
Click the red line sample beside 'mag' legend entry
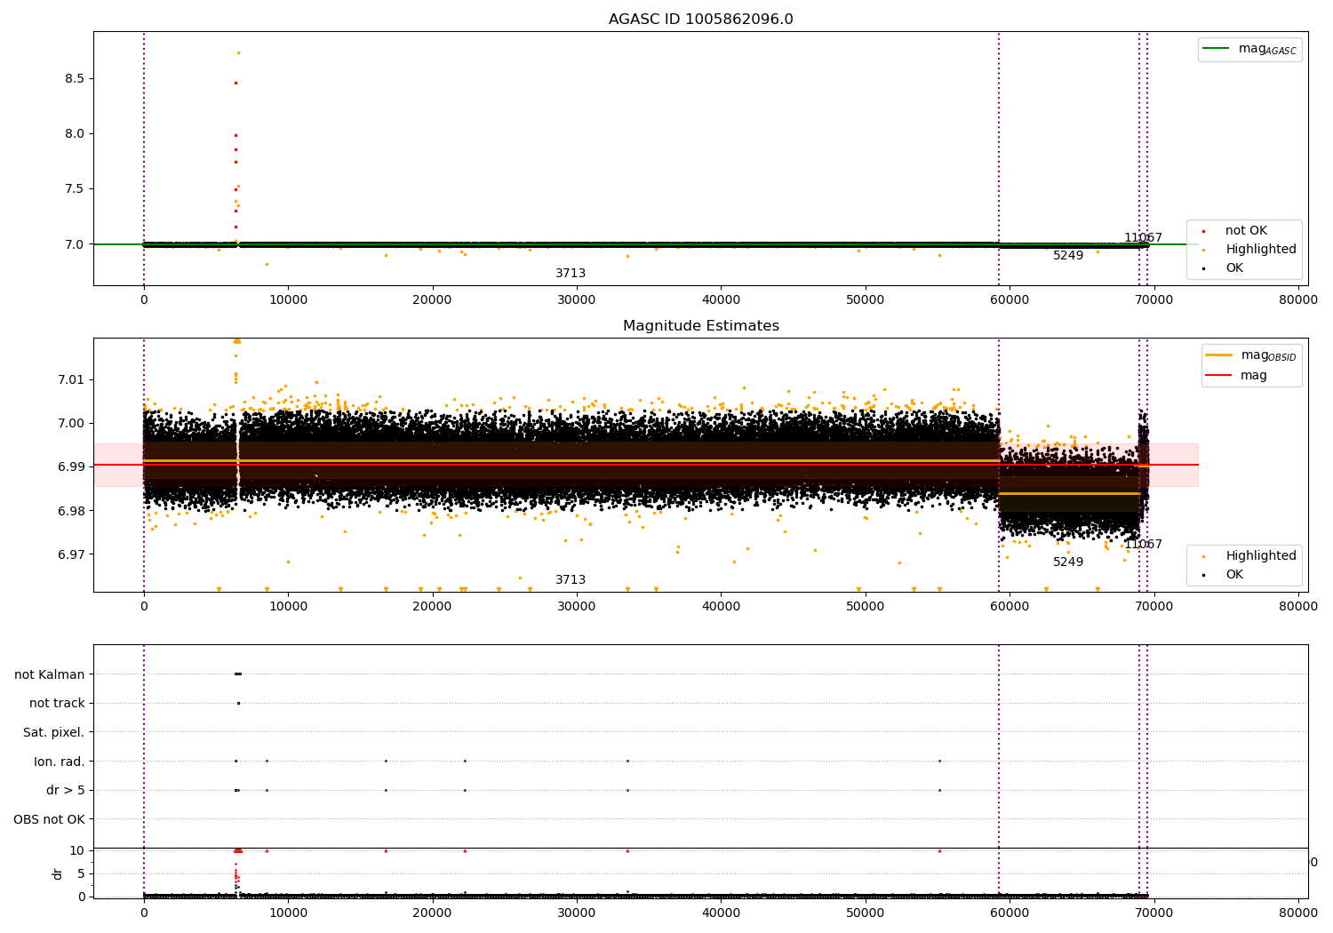click(1219, 375)
